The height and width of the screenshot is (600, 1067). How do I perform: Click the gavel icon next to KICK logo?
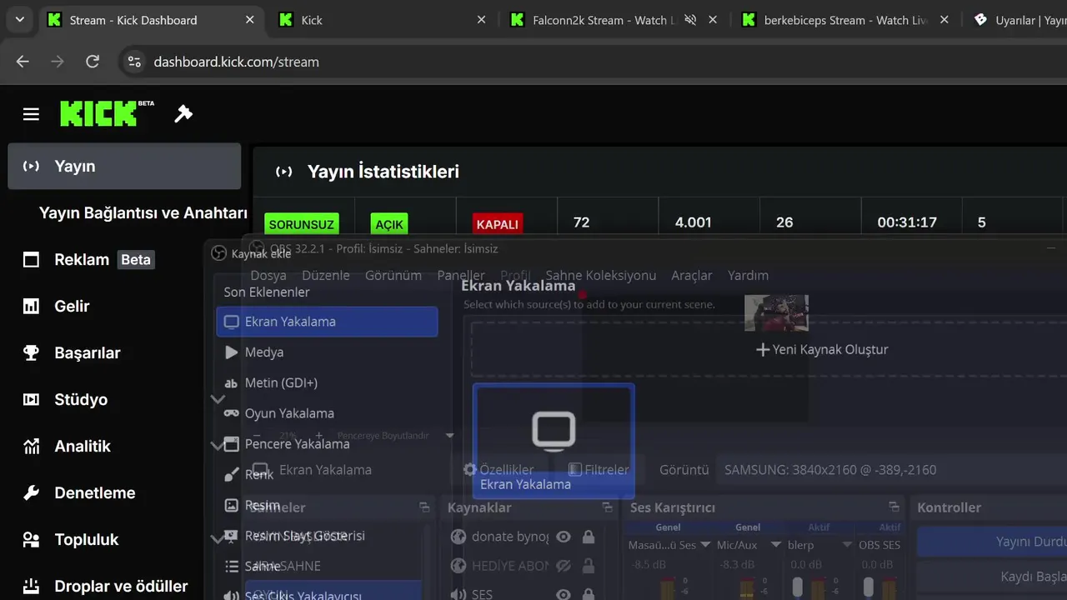pos(183,114)
